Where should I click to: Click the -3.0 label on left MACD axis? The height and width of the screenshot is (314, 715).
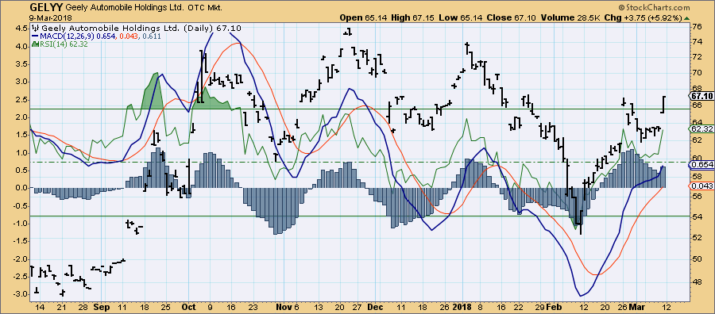[20, 294]
